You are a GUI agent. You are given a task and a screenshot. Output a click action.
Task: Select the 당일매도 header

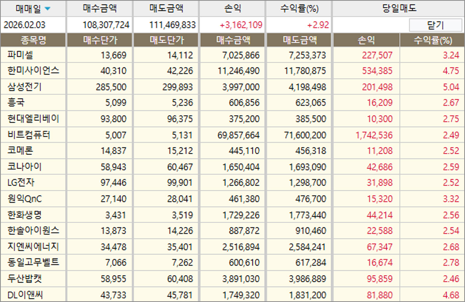coord(399,9)
